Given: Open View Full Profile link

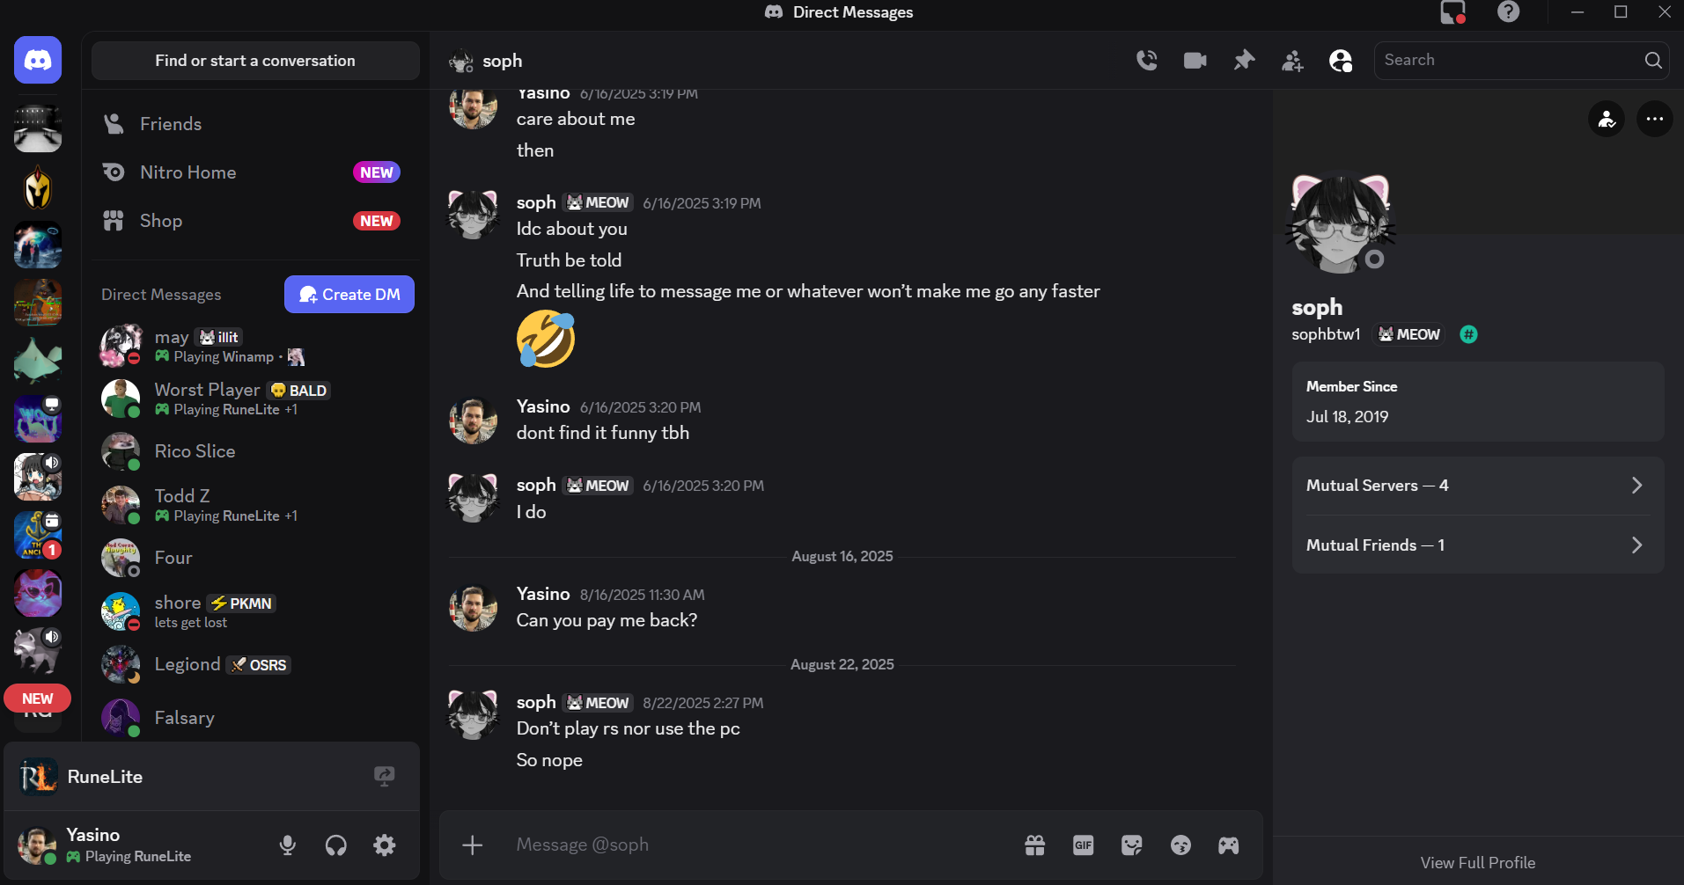Looking at the screenshot, I should (x=1477, y=863).
